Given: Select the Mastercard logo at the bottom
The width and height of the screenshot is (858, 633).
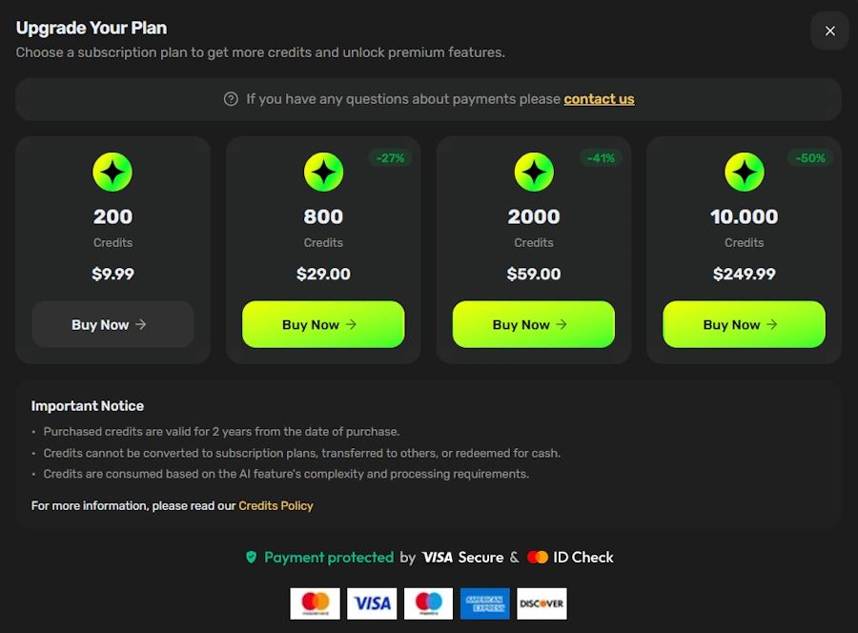Looking at the screenshot, I should tap(315, 603).
